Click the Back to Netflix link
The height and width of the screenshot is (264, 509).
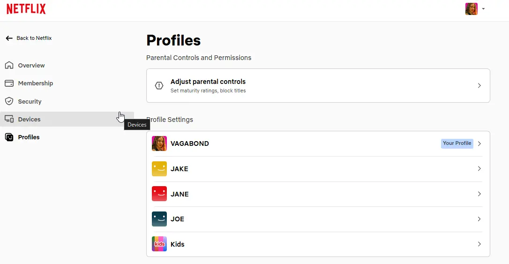29,38
